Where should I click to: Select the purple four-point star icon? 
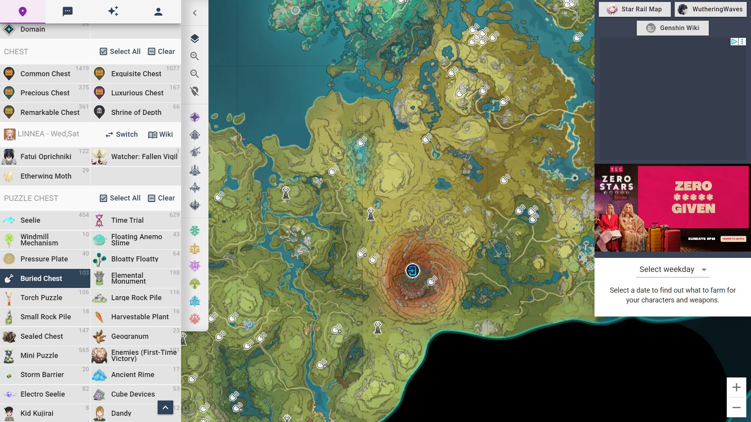(195, 117)
